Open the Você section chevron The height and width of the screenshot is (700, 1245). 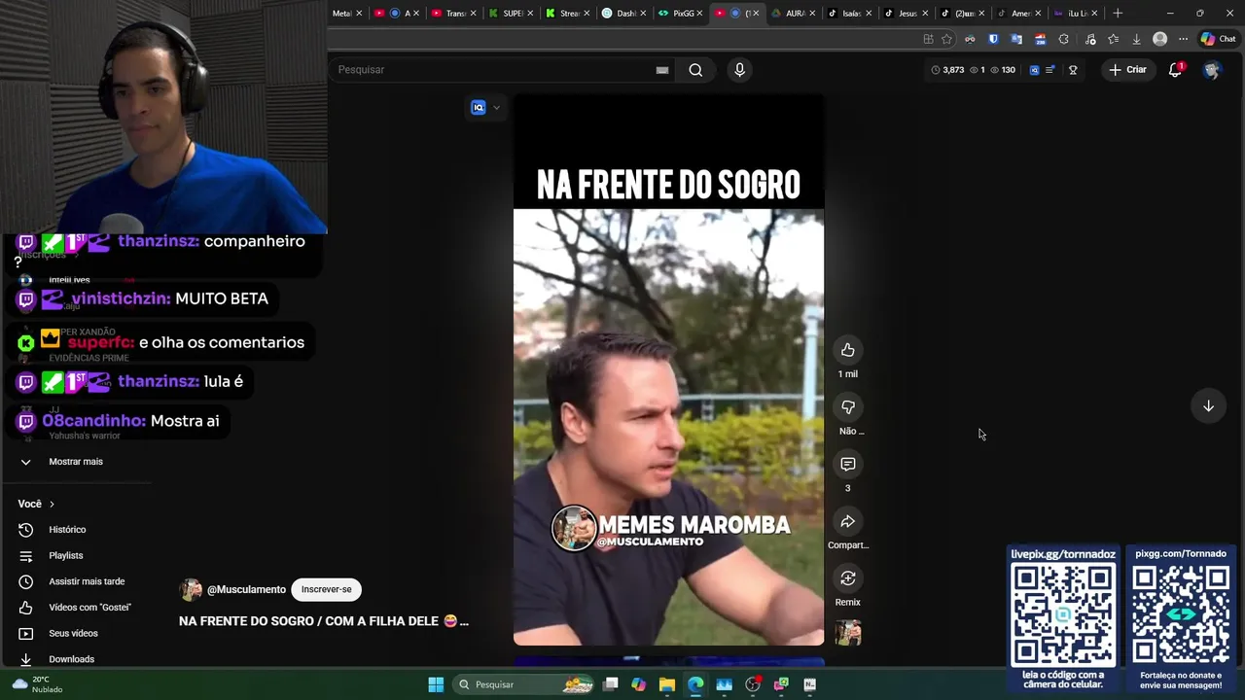[52, 504]
